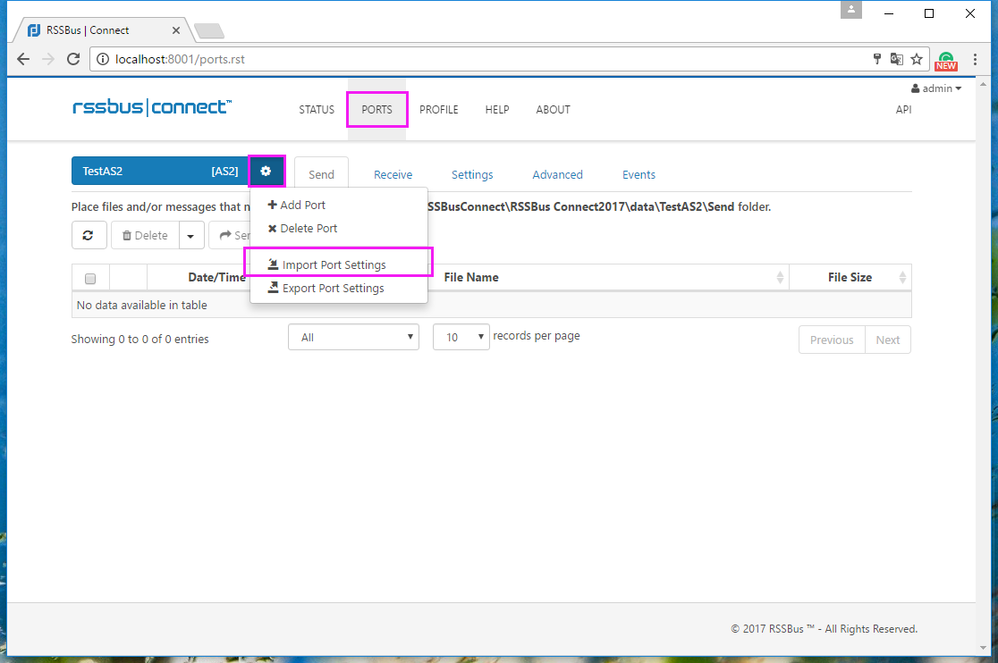Open the Chrome three-dot menu
Viewport: 998px width, 663px height.
[x=975, y=59]
